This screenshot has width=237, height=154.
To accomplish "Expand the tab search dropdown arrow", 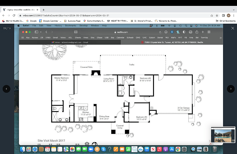I will click(234, 10).
